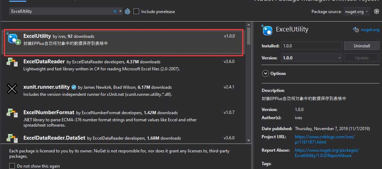This screenshot has height=169, width=382.
Task: Enable the Include prerelease checkbox
Action: (136, 11)
